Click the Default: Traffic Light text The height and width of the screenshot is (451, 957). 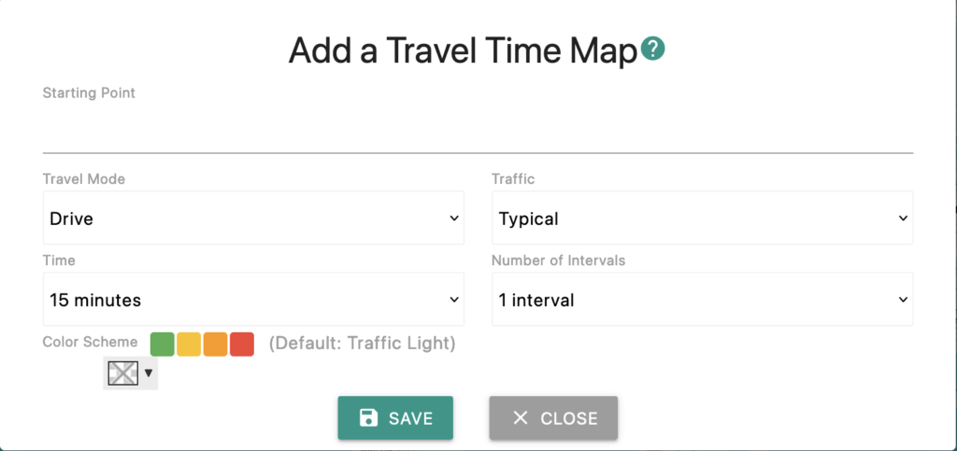tap(362, 344)
